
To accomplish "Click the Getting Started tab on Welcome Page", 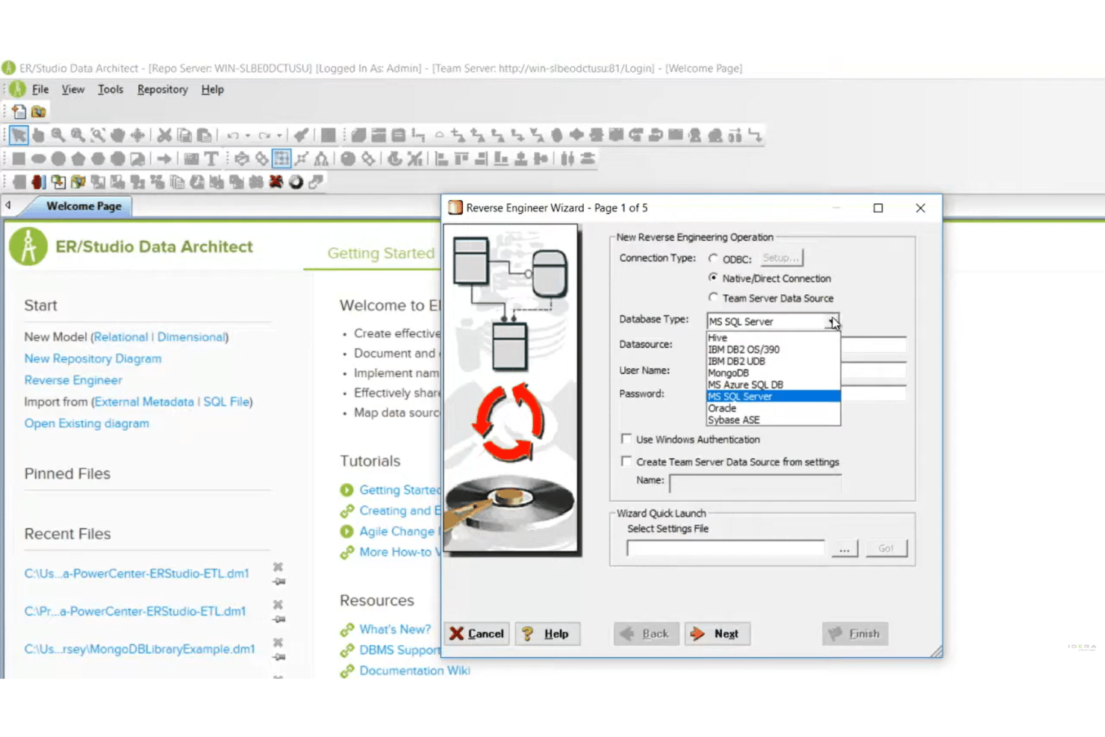I will (x=381, y=253).
